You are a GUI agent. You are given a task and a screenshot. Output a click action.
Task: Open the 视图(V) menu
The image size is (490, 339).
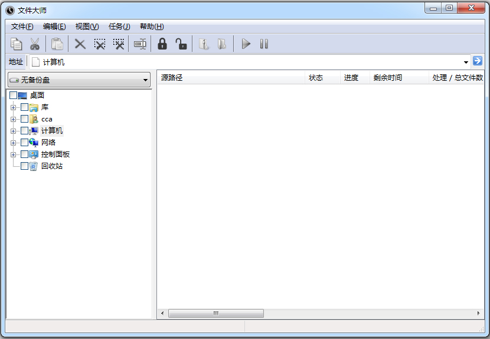pos(87,27)
